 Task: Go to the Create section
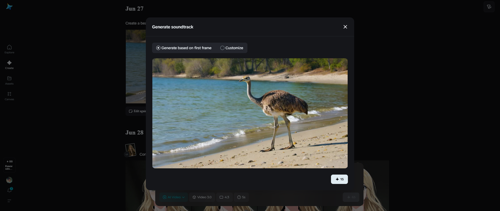point(9,65)
